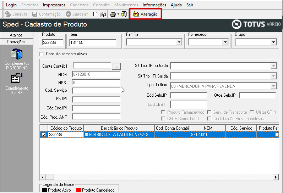Click the Alteração toolbar button
The width and height of the screenshot is (283, 193).
145,14
